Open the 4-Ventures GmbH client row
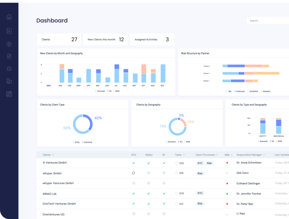 pyautogui.click(x=55, y=163)
